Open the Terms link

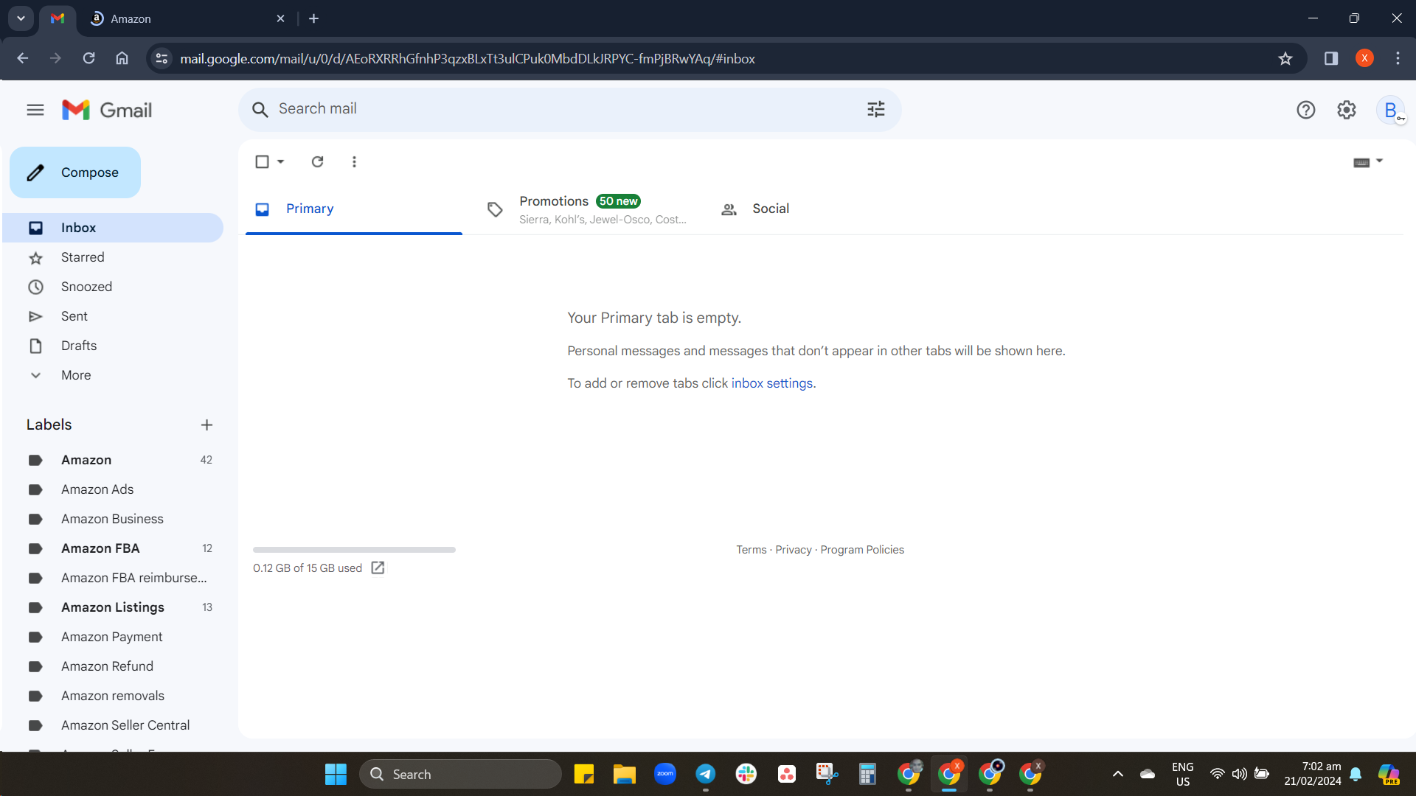tap(751, 550)
